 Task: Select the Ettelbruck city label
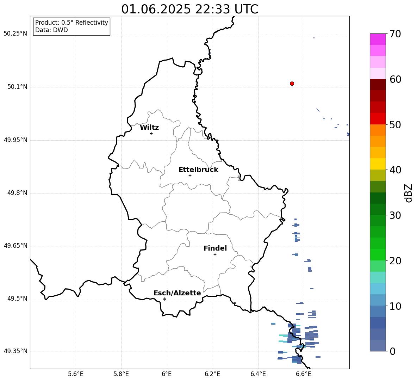198,170
